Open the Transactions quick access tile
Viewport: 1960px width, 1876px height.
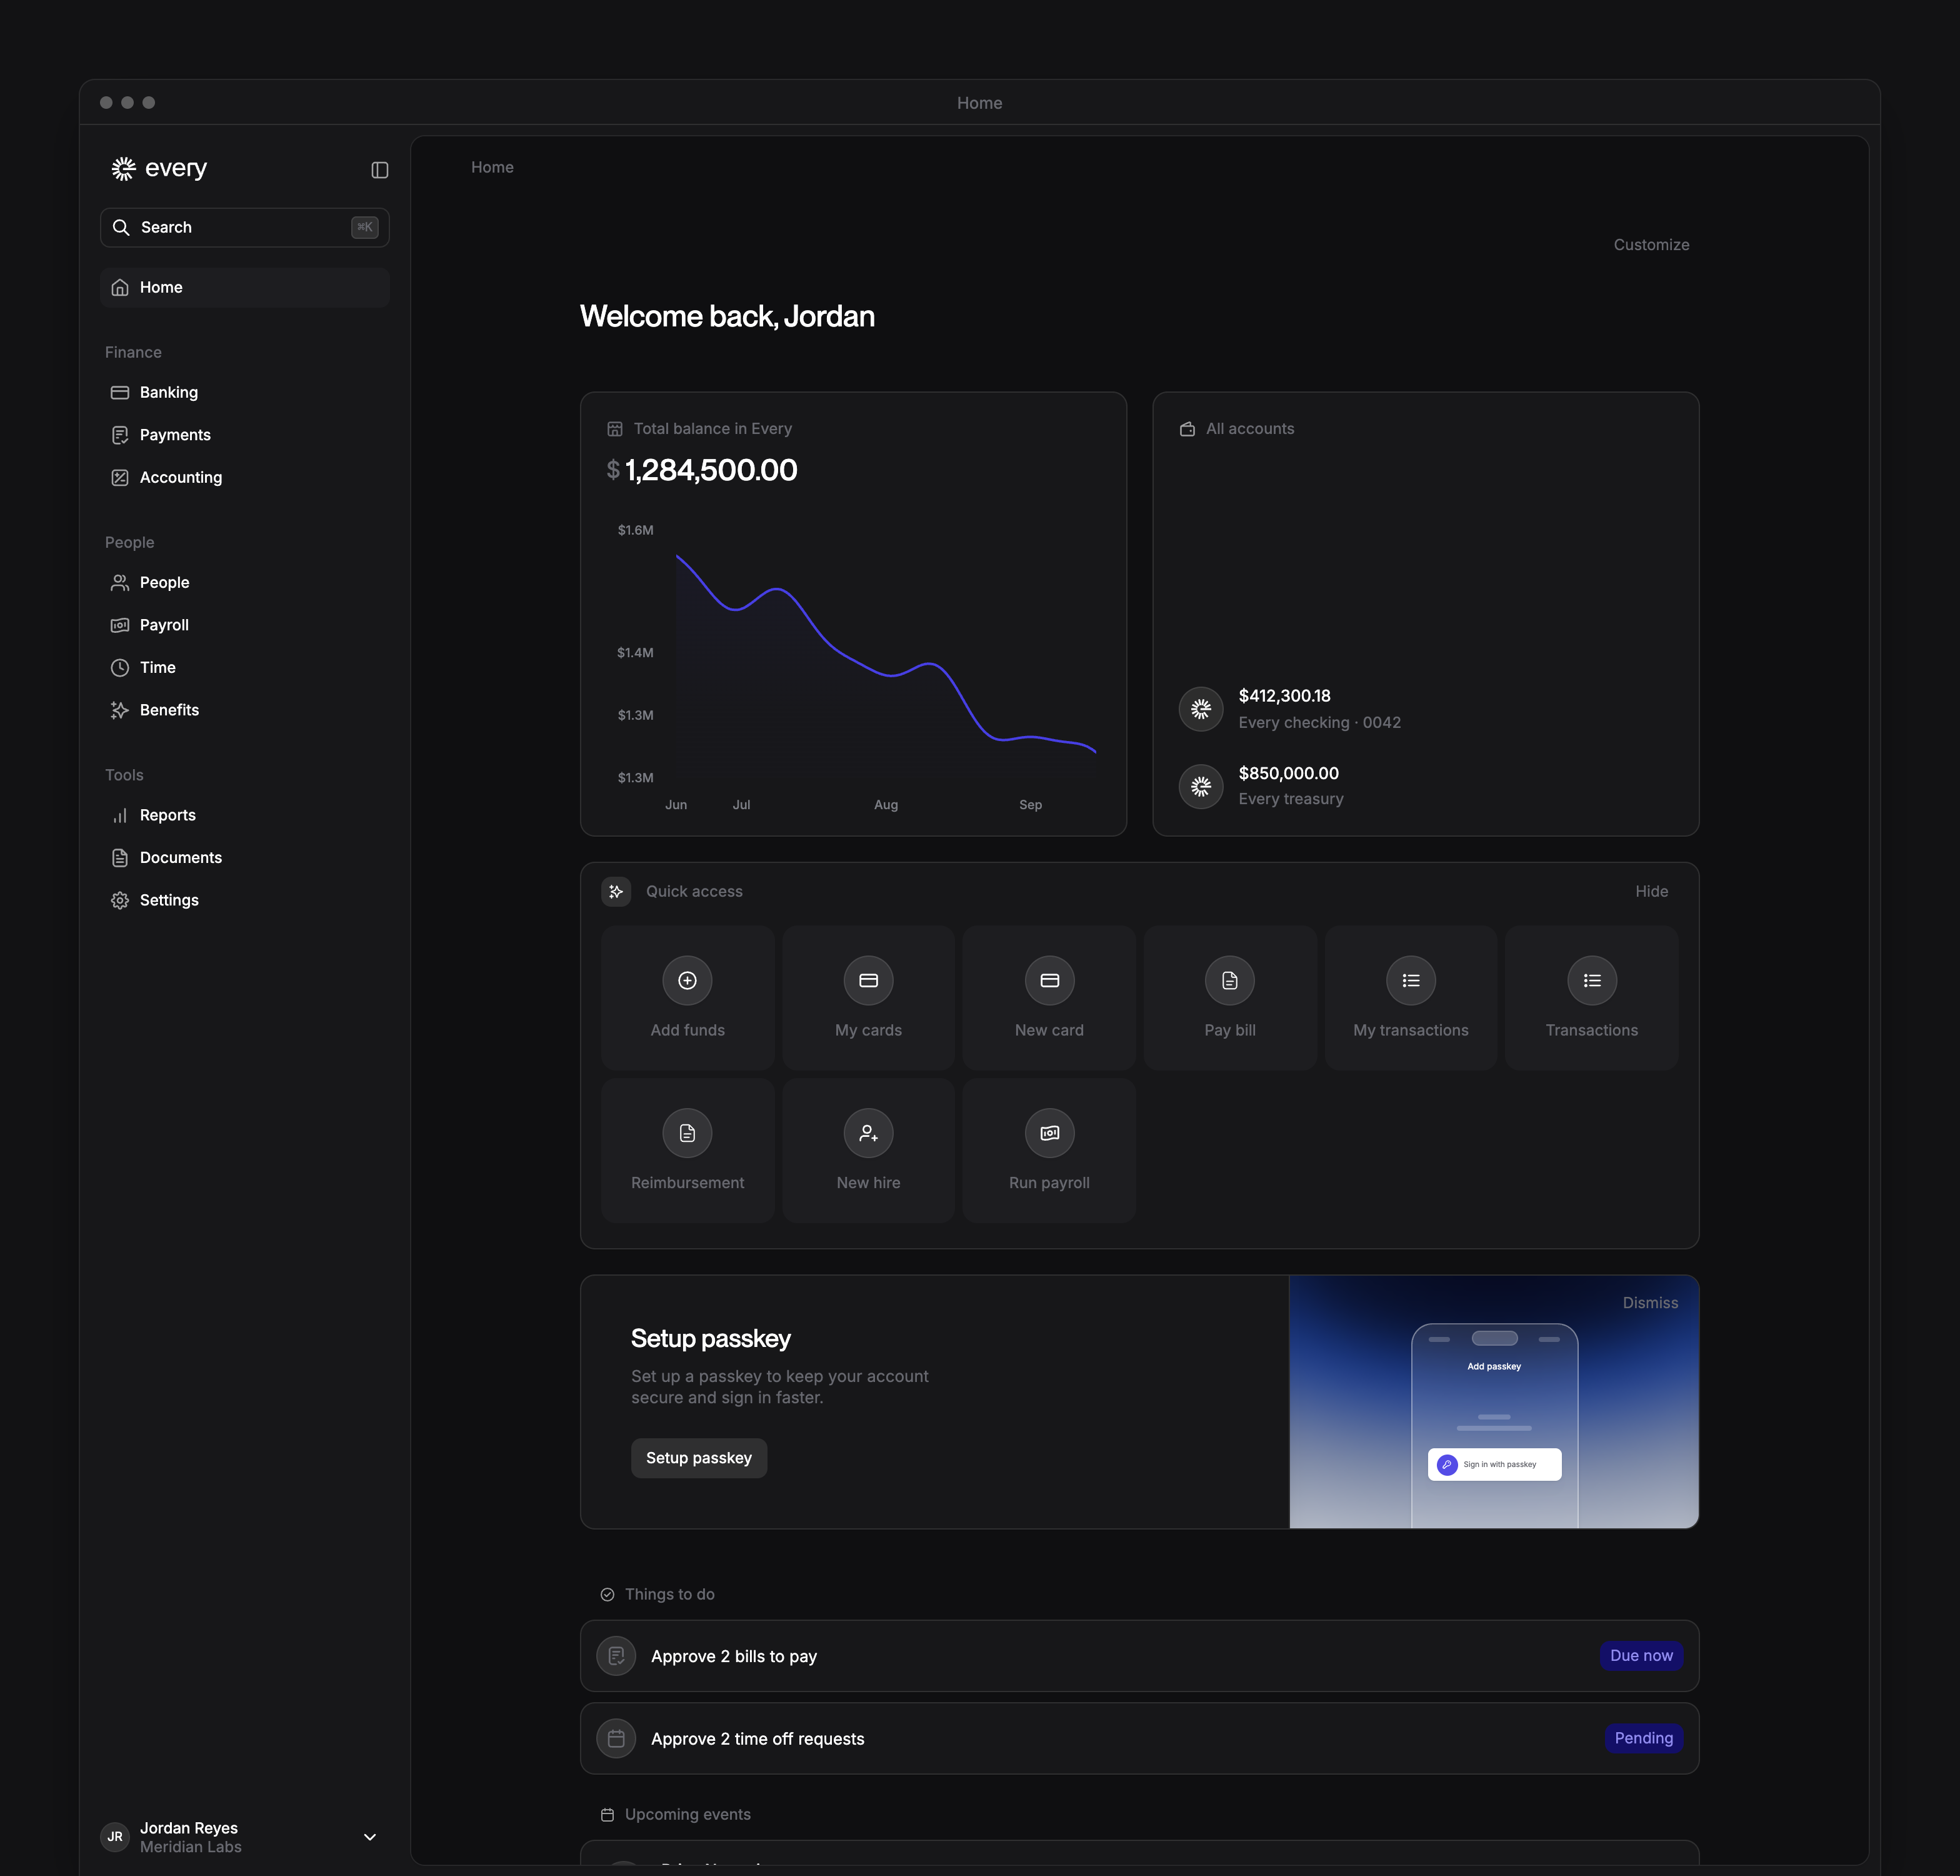click(x=1591, y=998)
